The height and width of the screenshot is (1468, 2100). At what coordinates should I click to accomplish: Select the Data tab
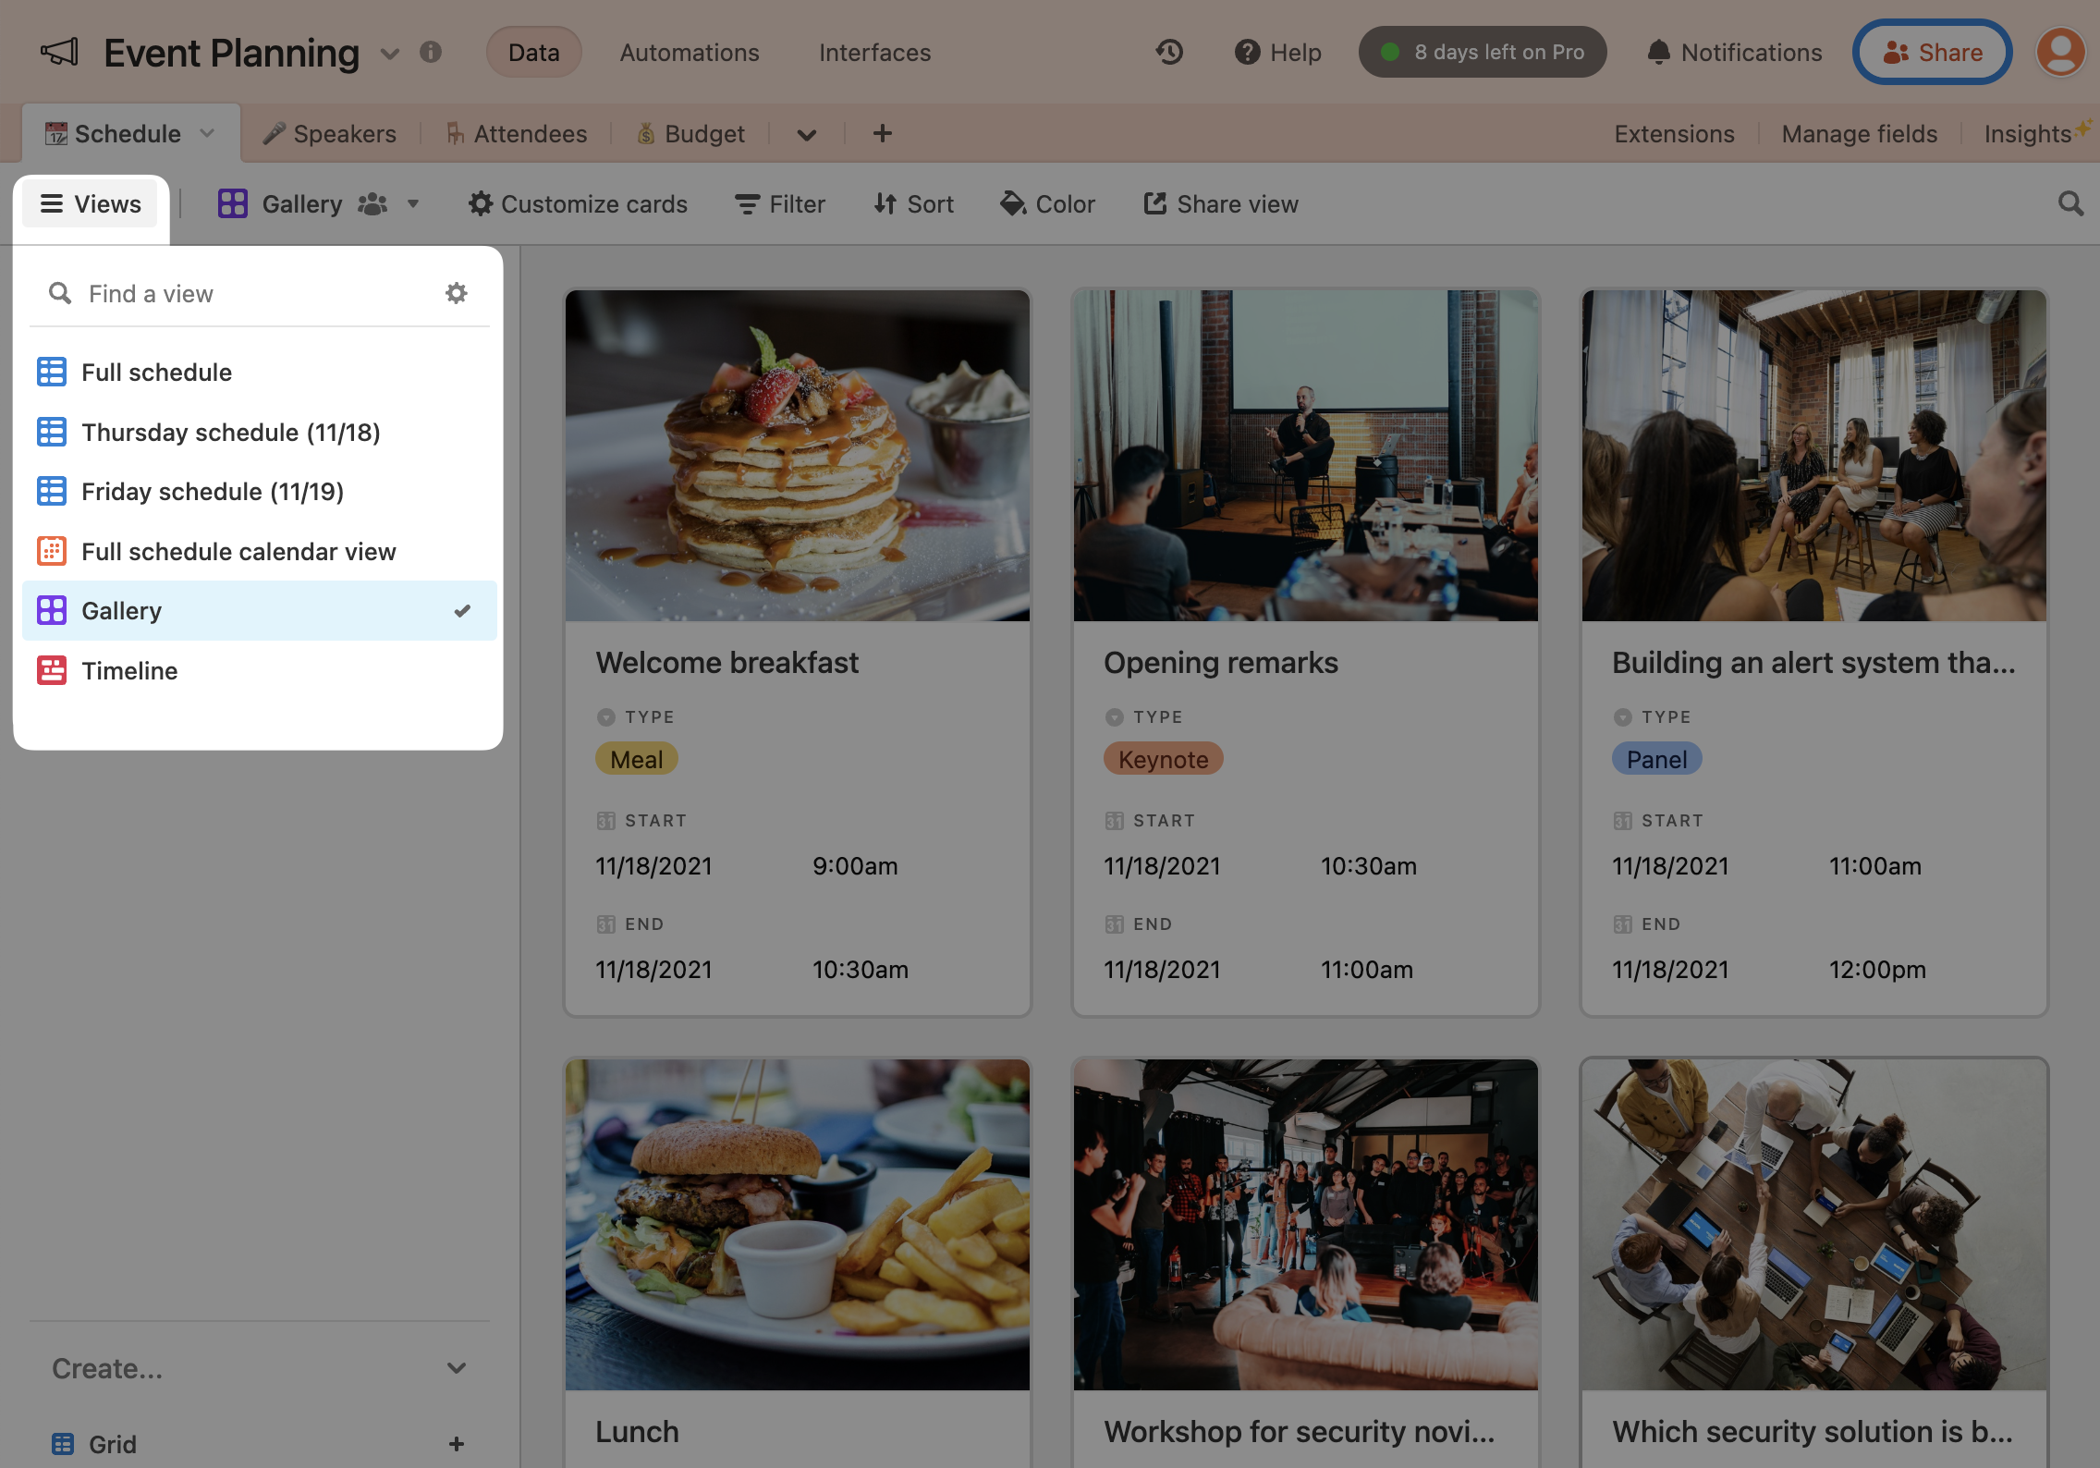[534, 52]
